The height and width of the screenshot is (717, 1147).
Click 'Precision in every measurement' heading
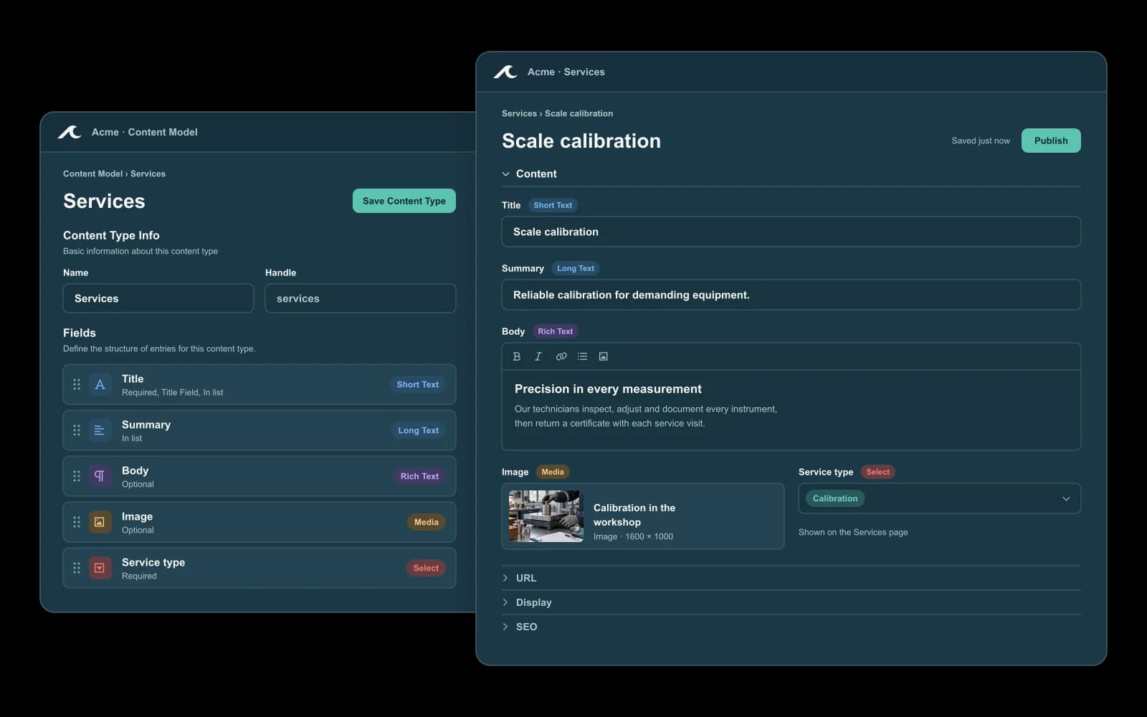[608, 389]
